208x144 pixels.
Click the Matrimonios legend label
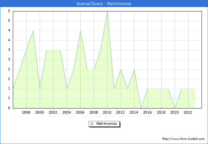tap(107, 124)
